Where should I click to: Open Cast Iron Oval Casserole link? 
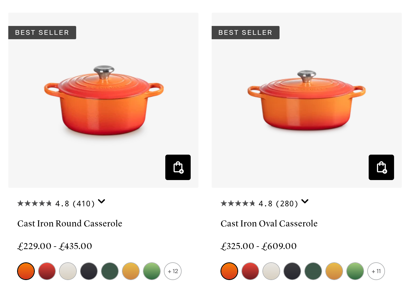269,223
